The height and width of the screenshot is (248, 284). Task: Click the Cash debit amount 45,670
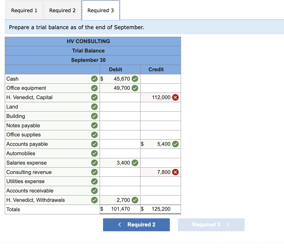[122, 79]
